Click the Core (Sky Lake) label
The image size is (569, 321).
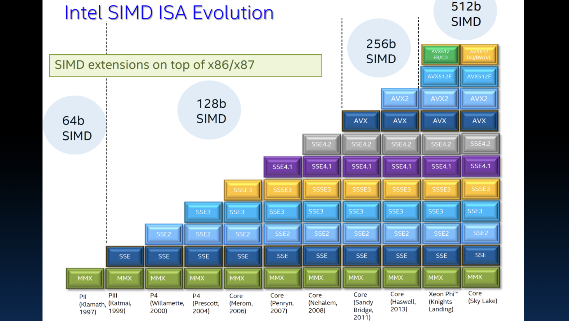coord(483,297)
